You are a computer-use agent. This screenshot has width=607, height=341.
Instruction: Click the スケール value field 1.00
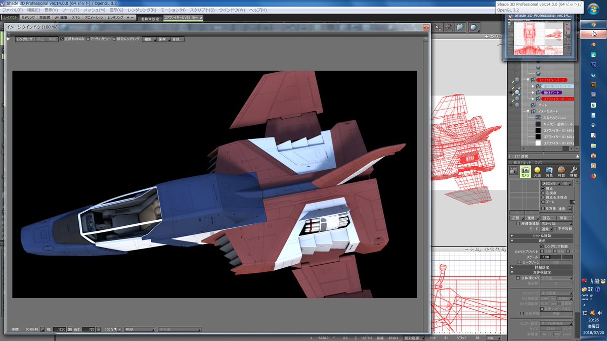click(x=545, y=257)
